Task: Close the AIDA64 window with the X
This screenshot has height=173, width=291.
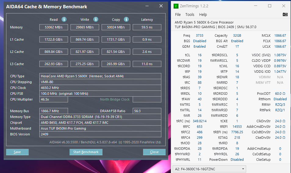Action: pos(161,6)
